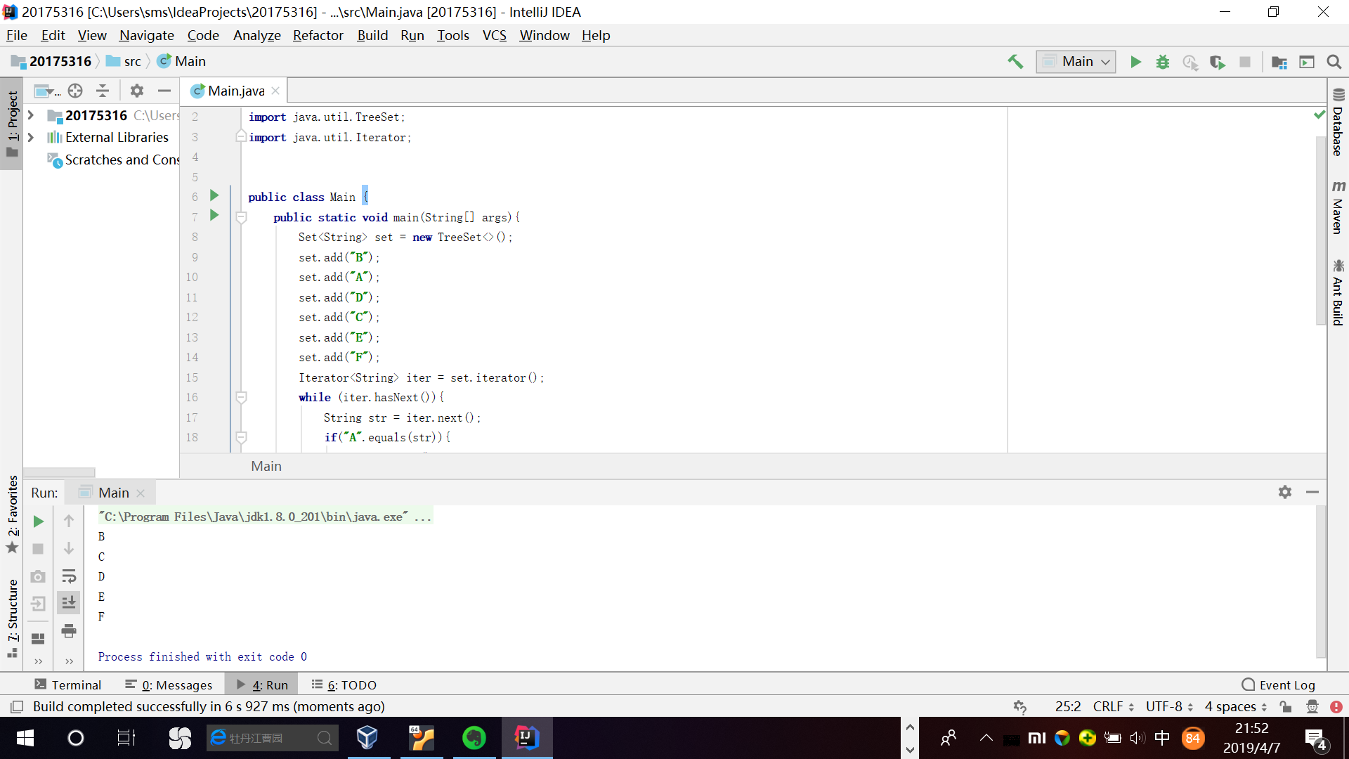The height and width of the screenshot is (759, 1349).
Task: Click the Build project hammer icon
Action: (x=1015, y=62)
